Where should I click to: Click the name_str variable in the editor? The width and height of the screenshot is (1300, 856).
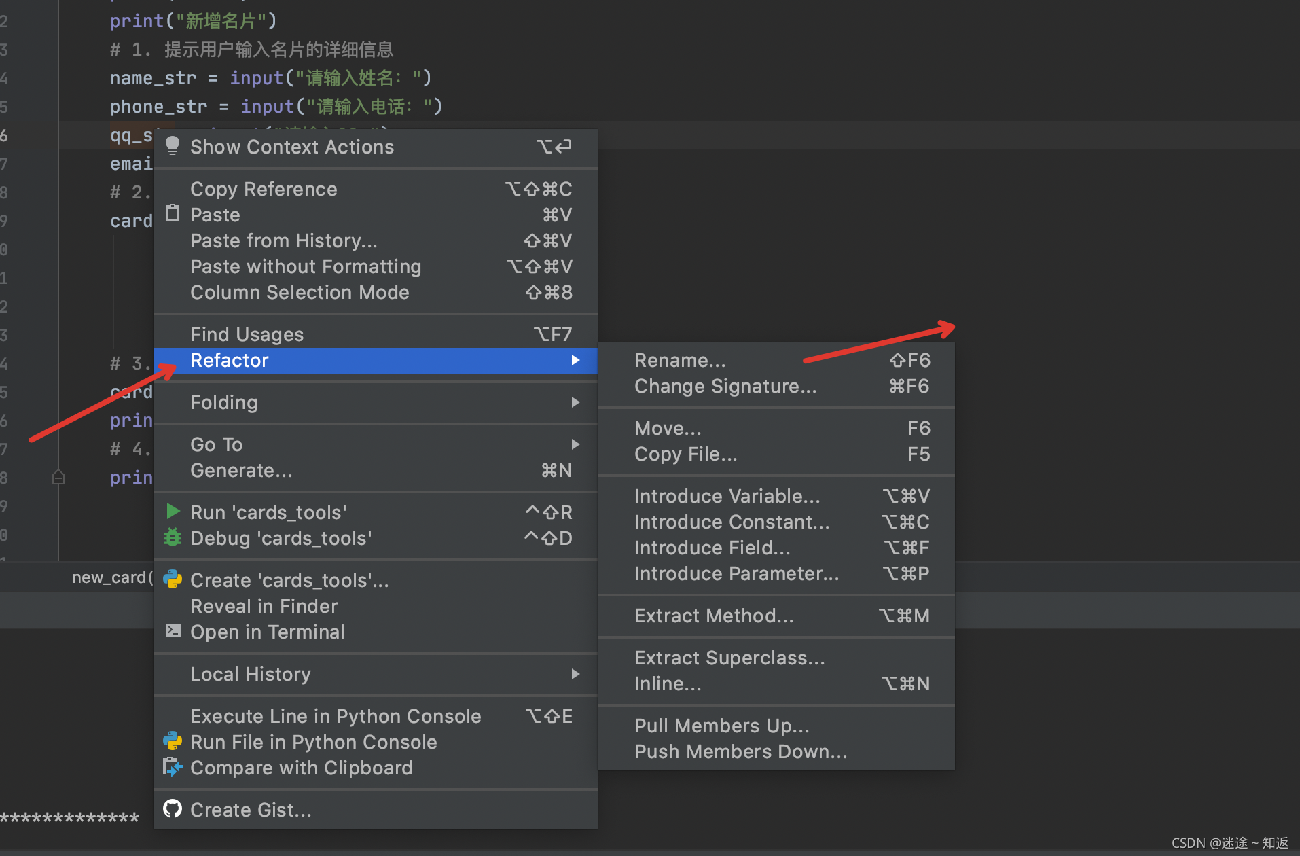point(153,78)
